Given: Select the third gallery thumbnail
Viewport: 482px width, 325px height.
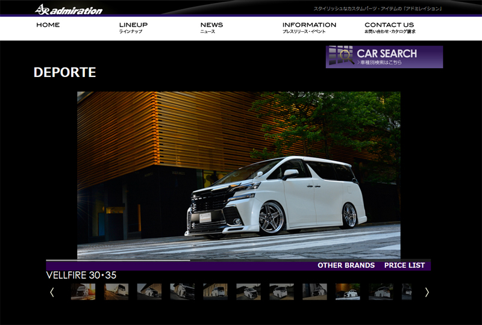Looking at the screenshot, I should [149, 292].
